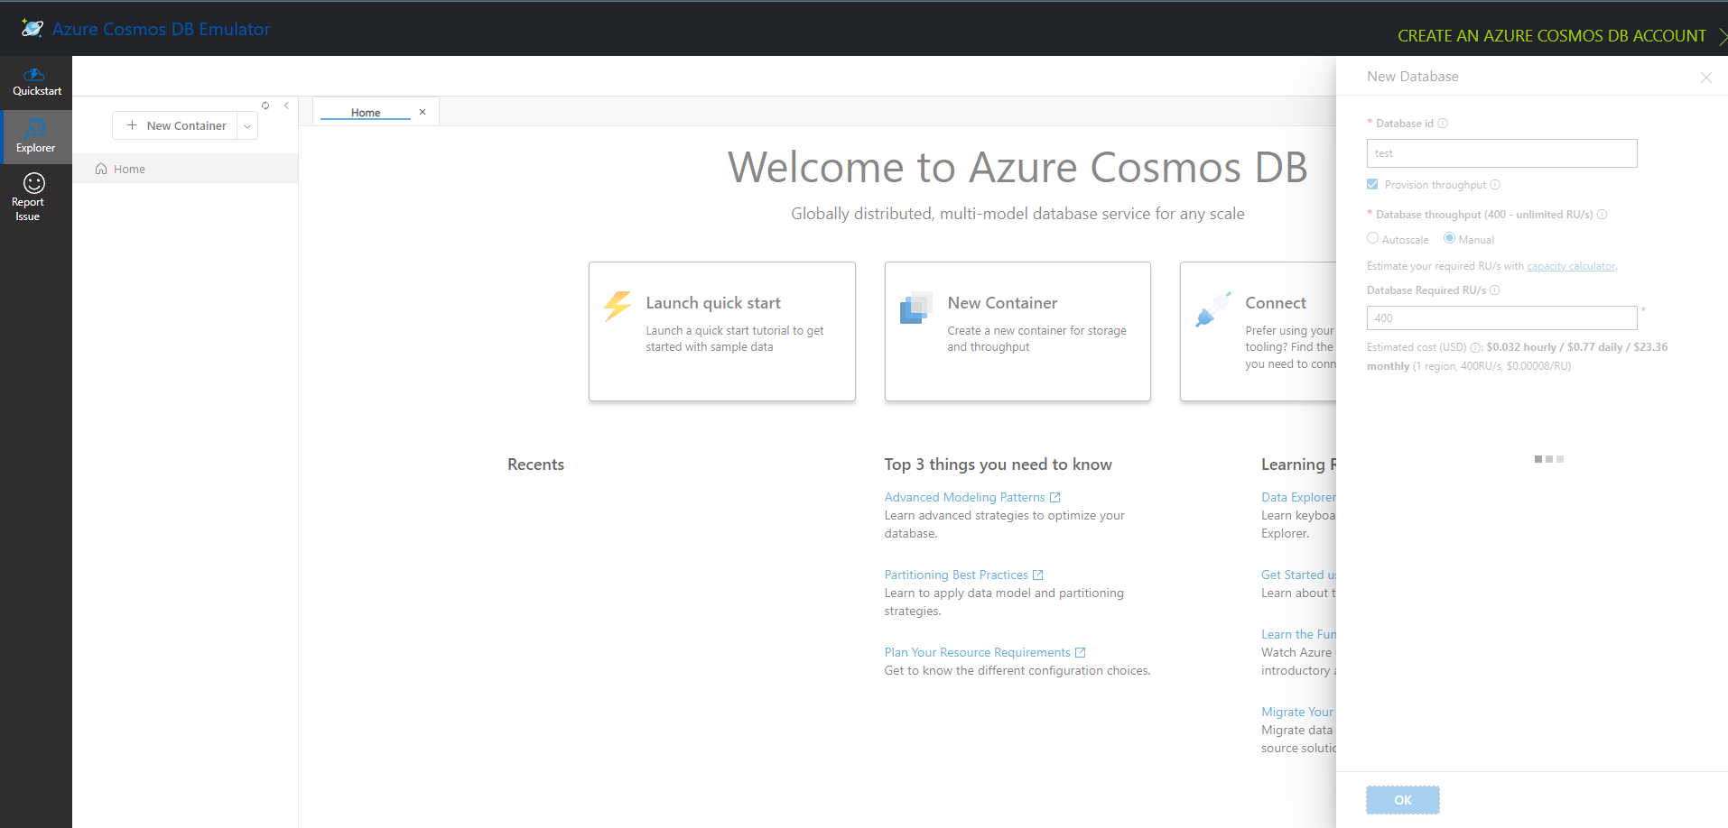
Task: Select the Autoscale radio option
Action: [1372, 238]
